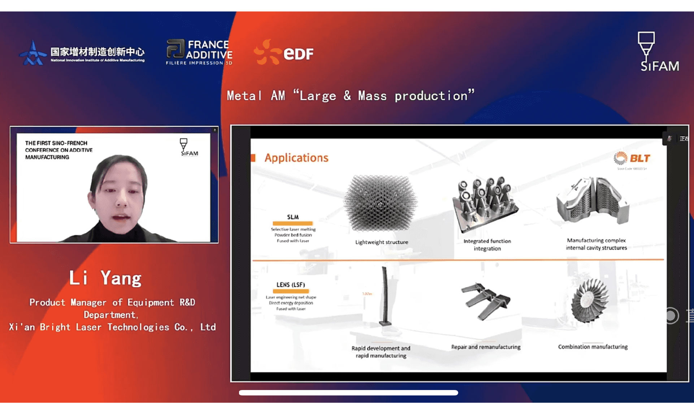
Task: Click the EDF logo
Action: click(x=283, y=53)
